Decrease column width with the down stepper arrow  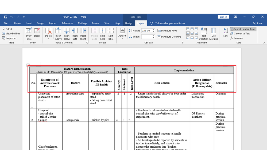(x=154, y=38)
